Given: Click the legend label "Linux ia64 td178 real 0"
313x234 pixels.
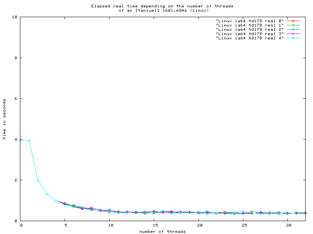Looking at the screenshot, I should pyautogui.click(x=249, y=21).
